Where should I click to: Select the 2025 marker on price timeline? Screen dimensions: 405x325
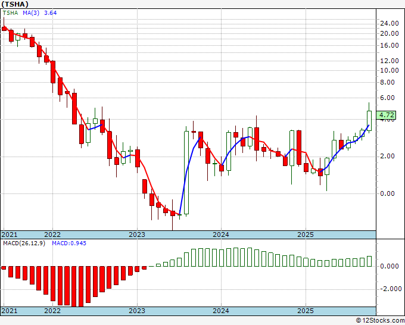point(306,235)
